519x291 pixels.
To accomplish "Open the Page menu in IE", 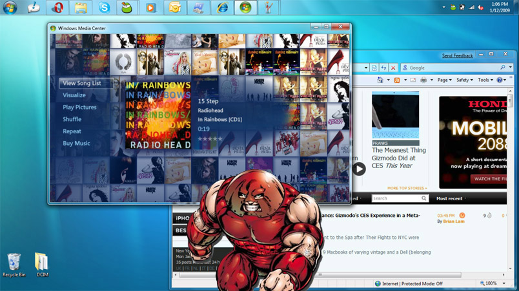I will click(x=444, y=80).
